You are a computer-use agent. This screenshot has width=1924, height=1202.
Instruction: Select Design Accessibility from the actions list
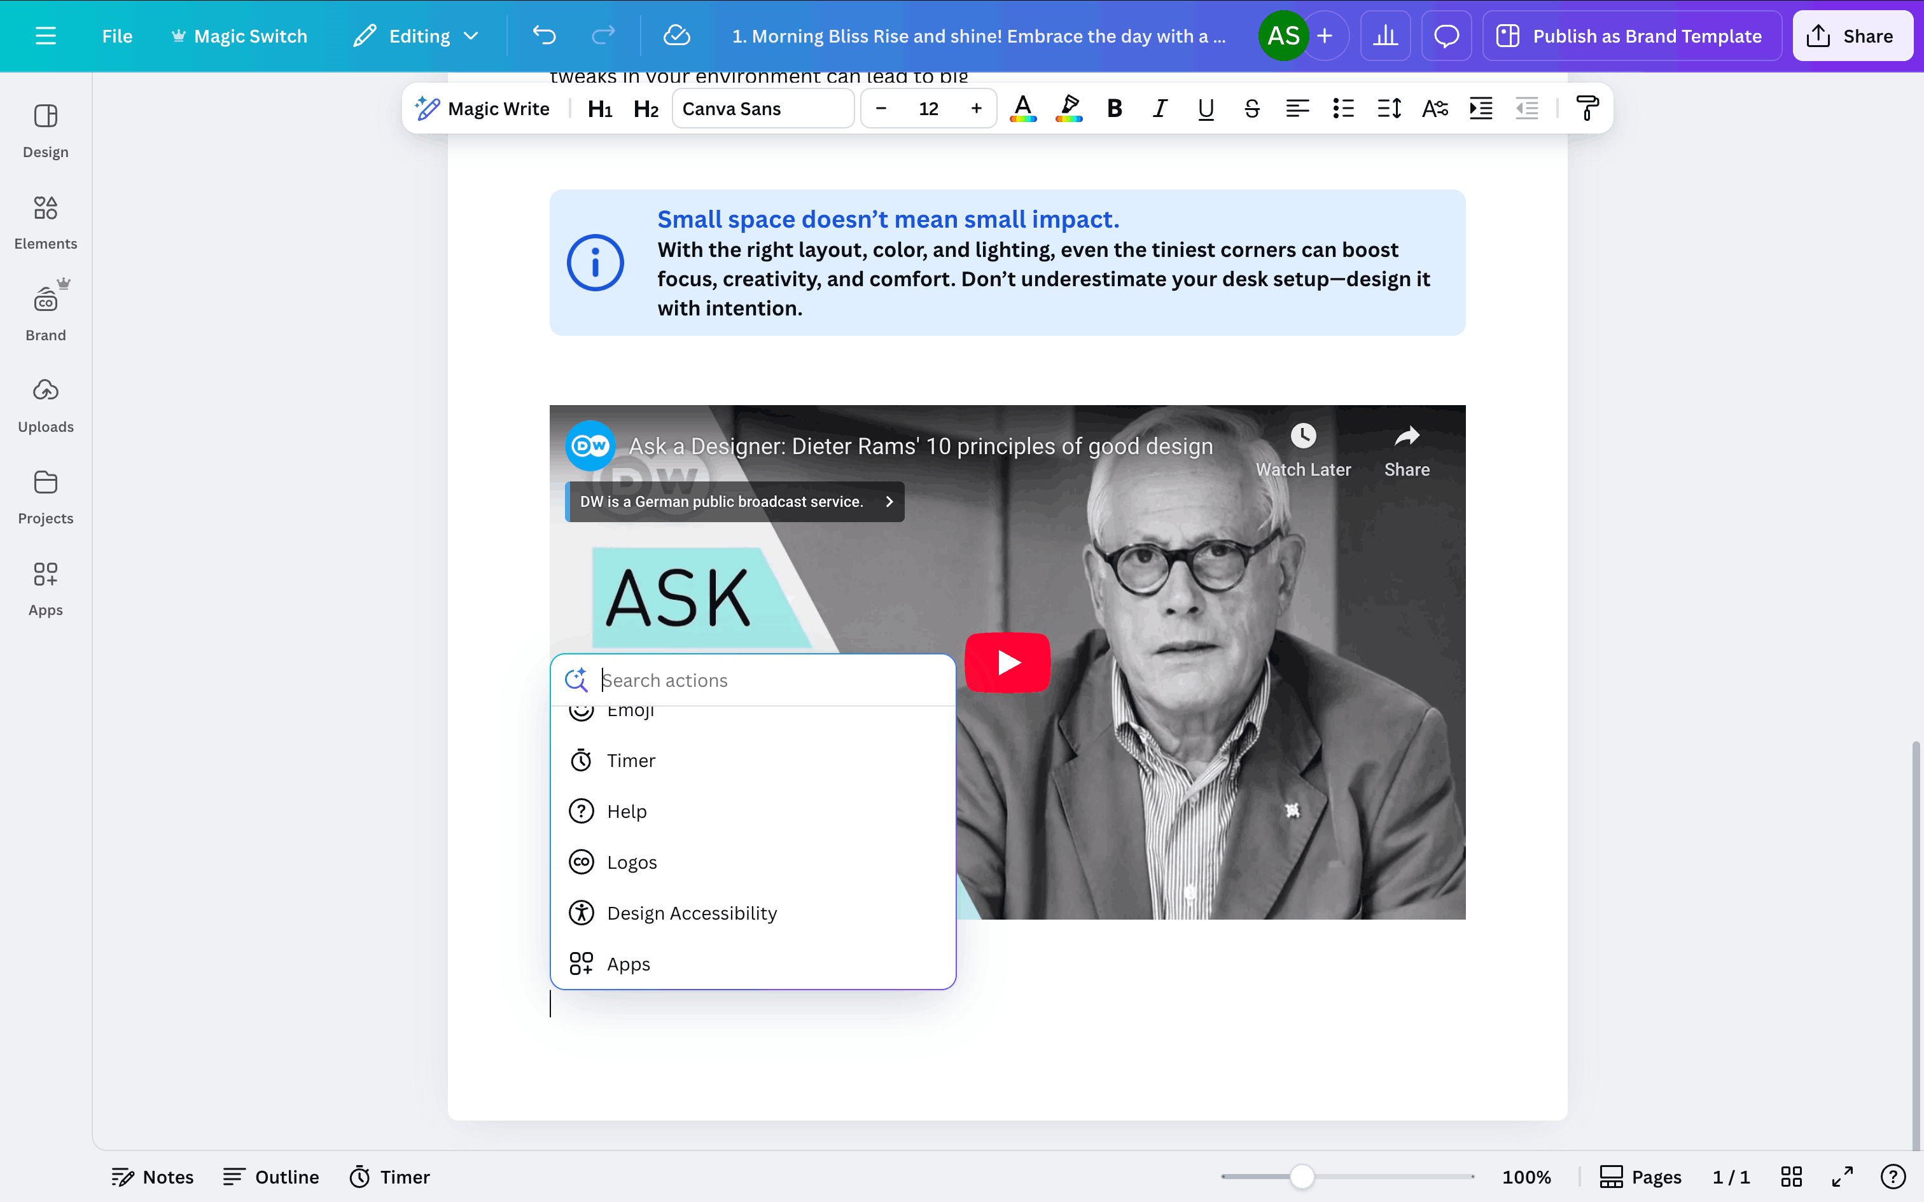pos(691,913)
